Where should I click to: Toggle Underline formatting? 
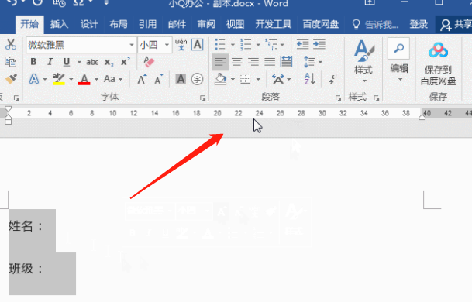tap(67, 62)
